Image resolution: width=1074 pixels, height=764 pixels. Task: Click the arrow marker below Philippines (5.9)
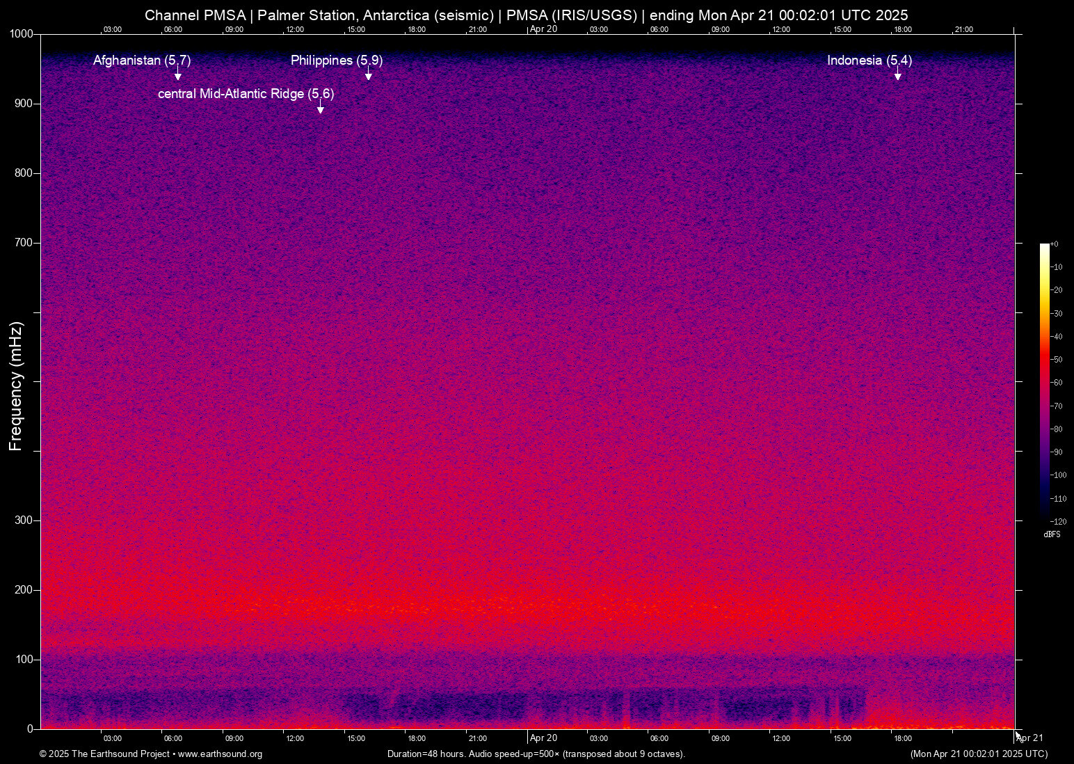(369, 75)
